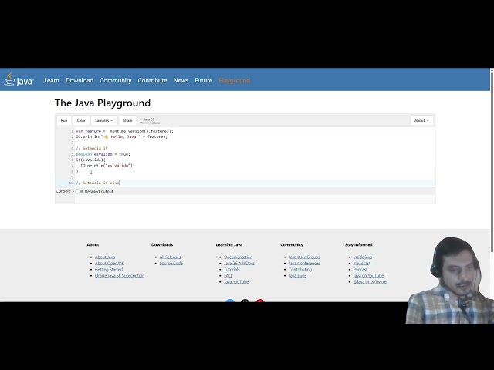Go to the Community section

pyautogui.click(x=116, y=80)
